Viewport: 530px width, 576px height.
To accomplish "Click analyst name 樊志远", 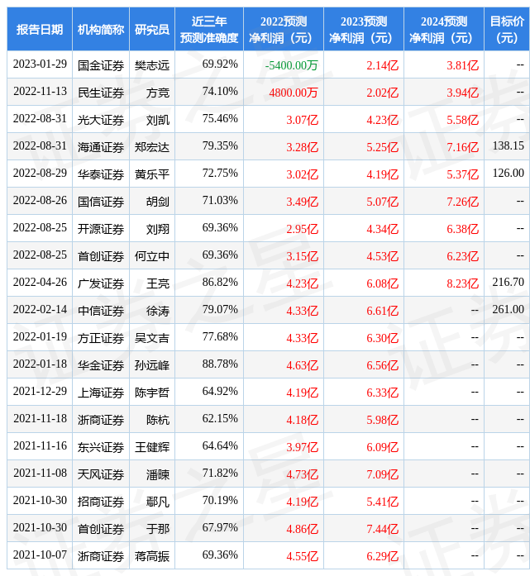I will tap(152, 65).
